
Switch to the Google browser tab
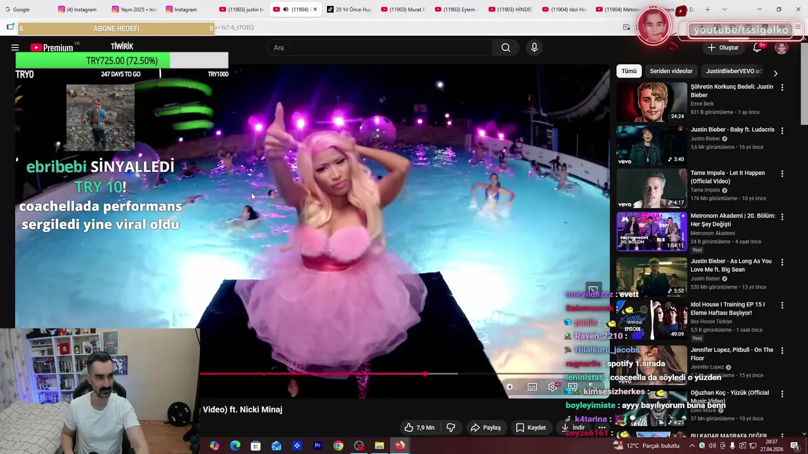point(25,9)
